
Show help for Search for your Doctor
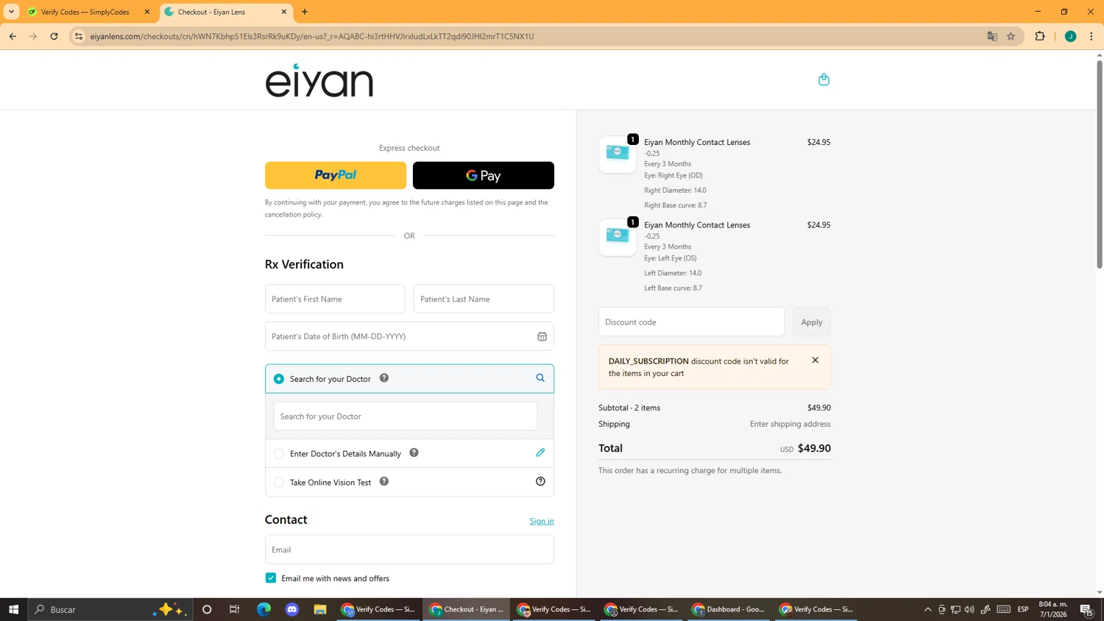click(384, 378)
